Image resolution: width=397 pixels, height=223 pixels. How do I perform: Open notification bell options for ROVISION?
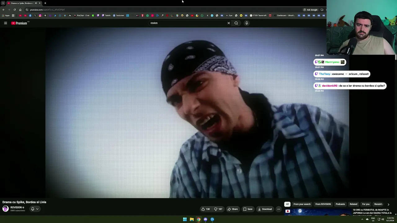(35, 209)
